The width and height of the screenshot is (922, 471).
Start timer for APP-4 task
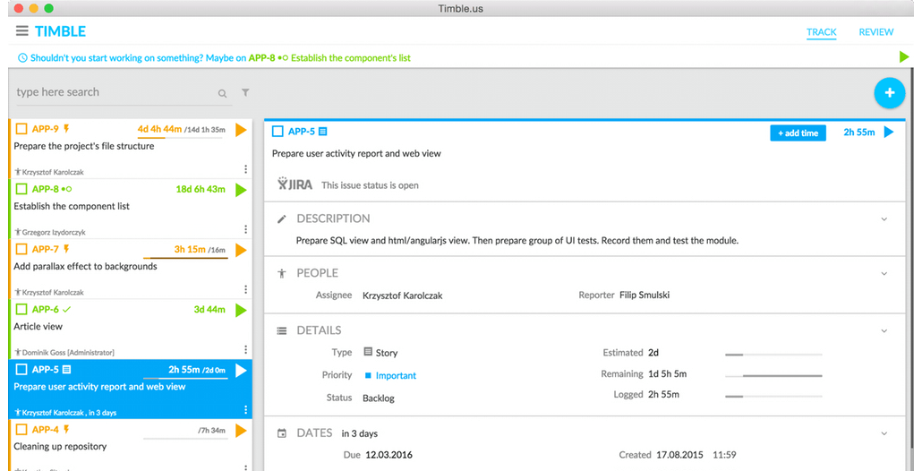point(241,431)
